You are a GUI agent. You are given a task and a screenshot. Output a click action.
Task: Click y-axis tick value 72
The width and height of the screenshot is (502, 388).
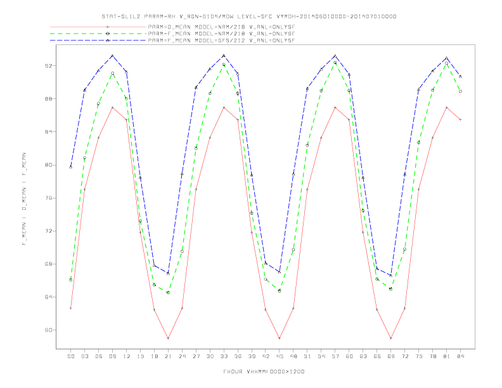49,231
